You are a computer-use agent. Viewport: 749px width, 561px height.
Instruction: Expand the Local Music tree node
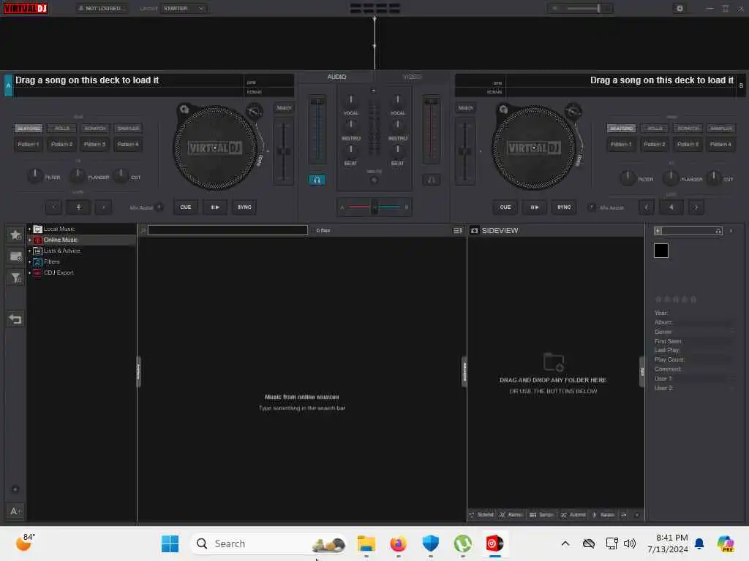pyautogui.click(x=29, y=229)
